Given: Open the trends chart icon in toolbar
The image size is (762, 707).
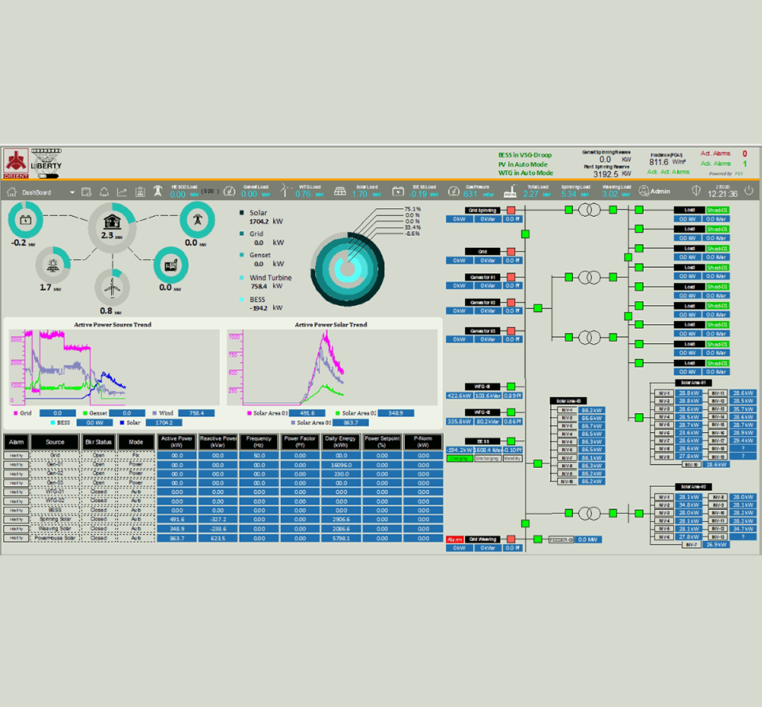Looking at the screenshot, I should [121, 191].
